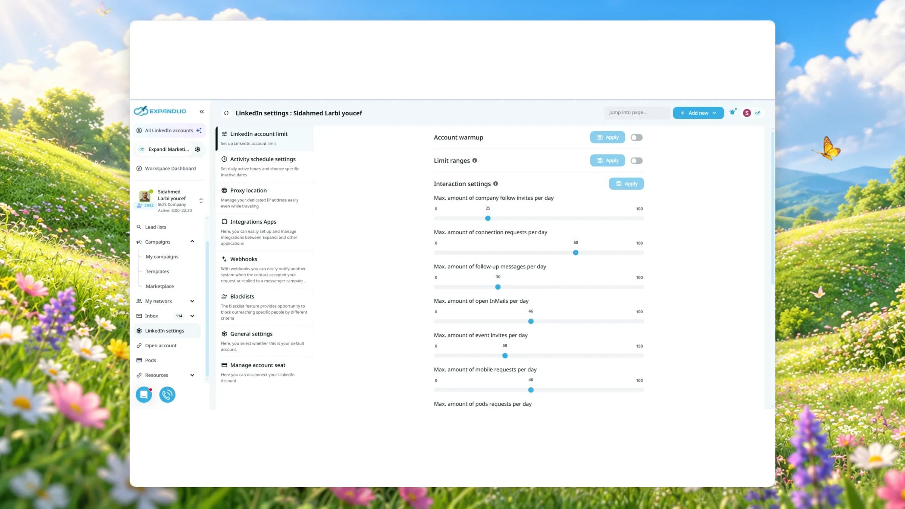Click the connection requests slider handle at 68

(575, 253)
